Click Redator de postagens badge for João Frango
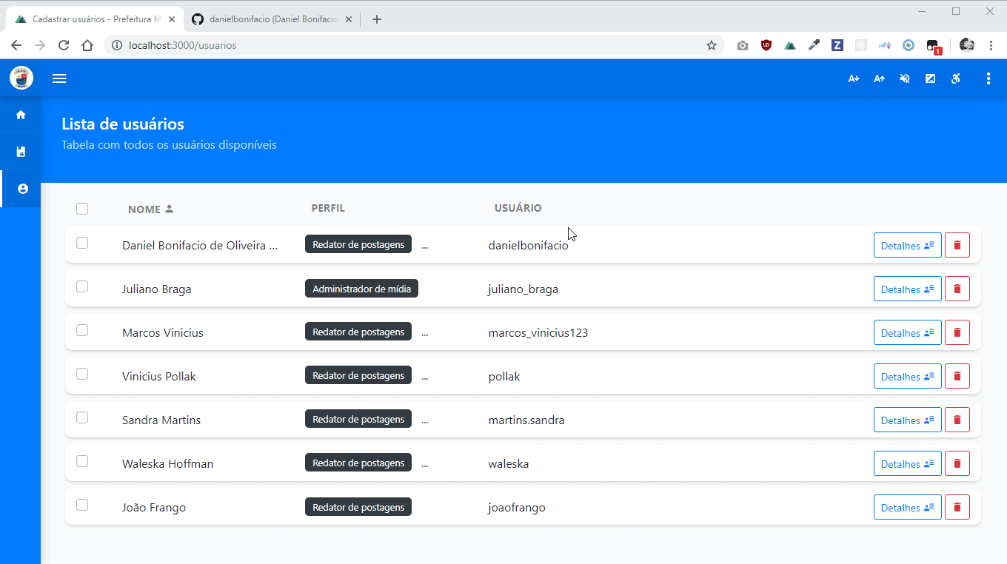 pyautogui.click(x=358, y=507)
